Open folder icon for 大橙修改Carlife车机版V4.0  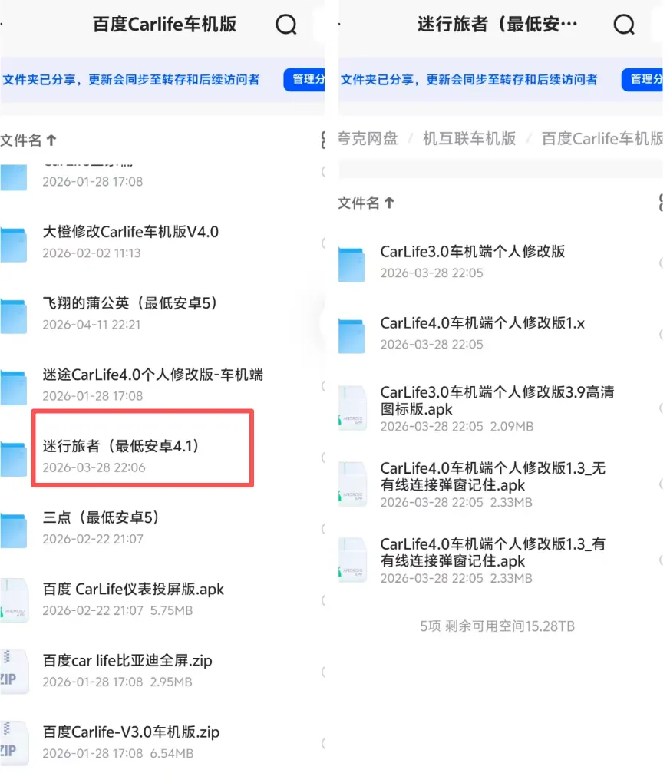(14, 244)
